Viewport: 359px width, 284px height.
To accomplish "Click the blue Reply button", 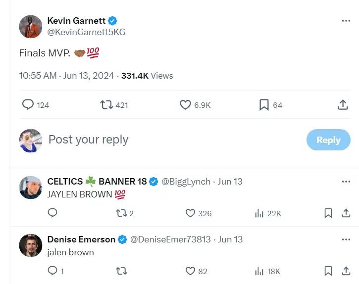I will point(328,140).
